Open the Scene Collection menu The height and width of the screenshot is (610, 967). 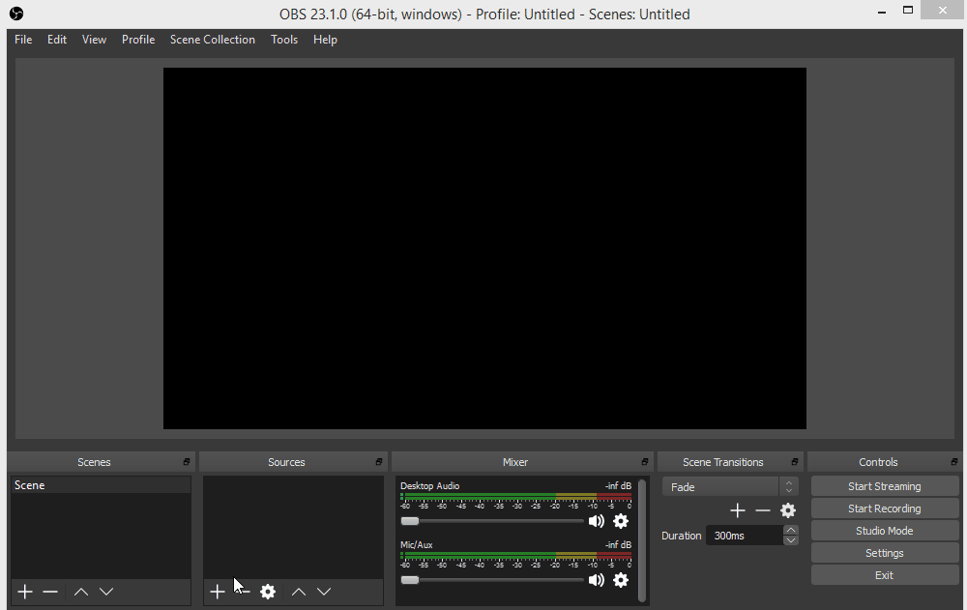point(212,40)
